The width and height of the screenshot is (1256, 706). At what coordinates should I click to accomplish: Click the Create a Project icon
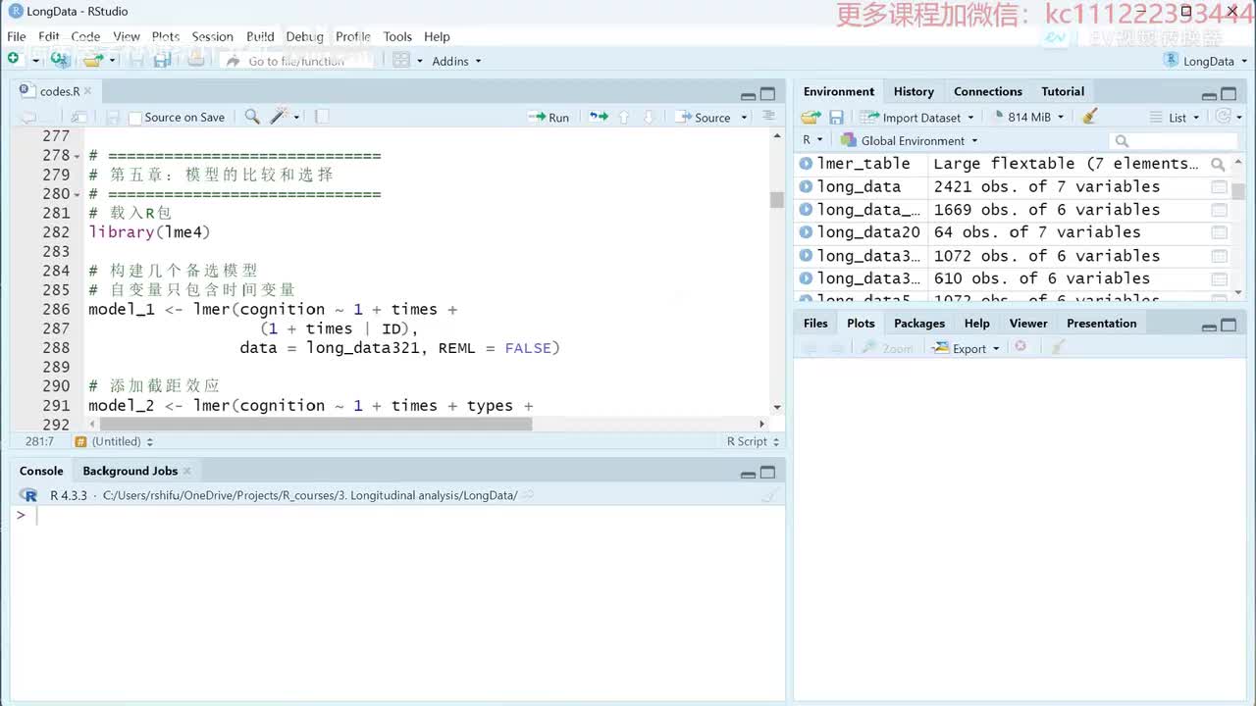[x=61, y=60]
